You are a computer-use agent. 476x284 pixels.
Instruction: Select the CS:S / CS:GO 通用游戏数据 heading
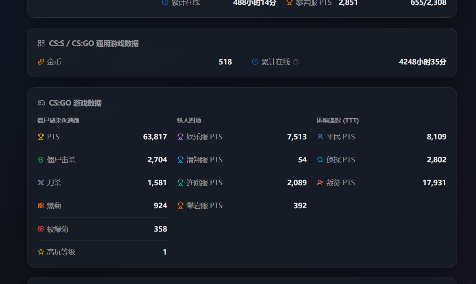pos(94,43)
